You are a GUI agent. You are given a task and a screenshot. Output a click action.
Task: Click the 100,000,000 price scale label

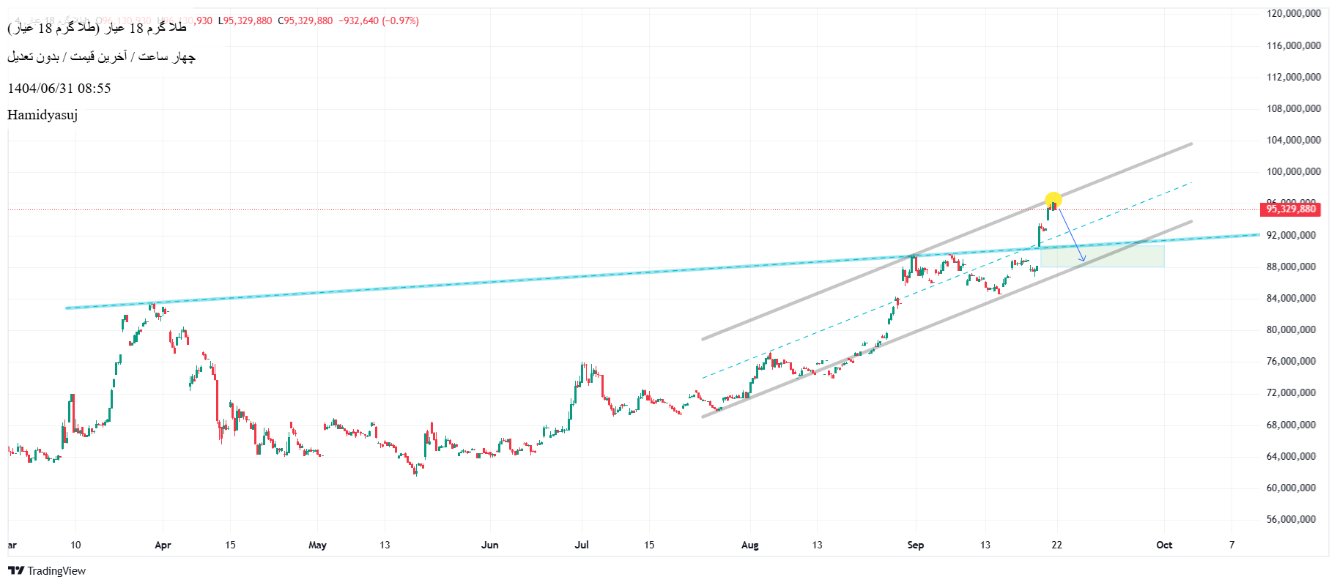coord(1294,171)
